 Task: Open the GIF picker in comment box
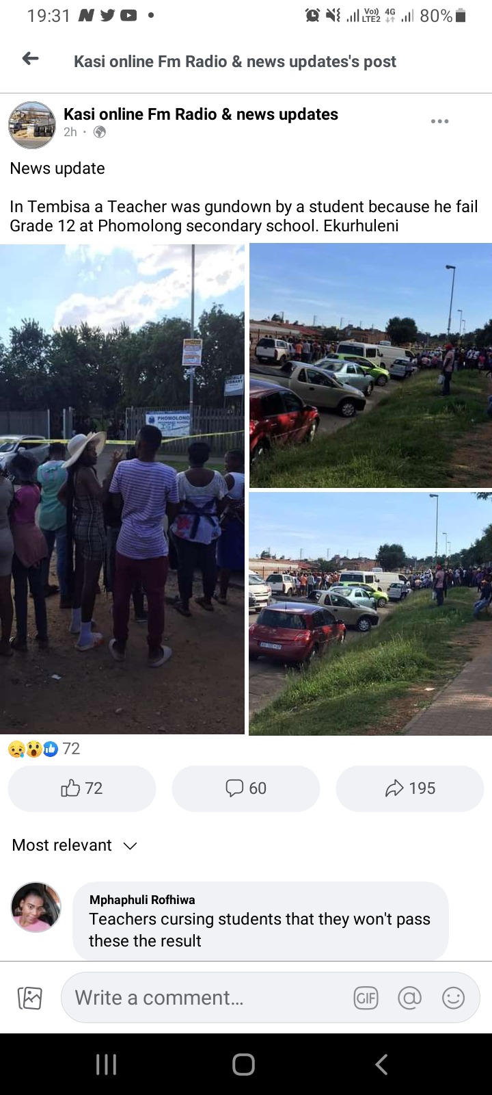(366, 998)
